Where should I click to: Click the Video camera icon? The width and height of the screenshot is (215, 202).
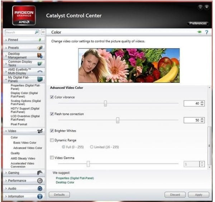[40, 131]
